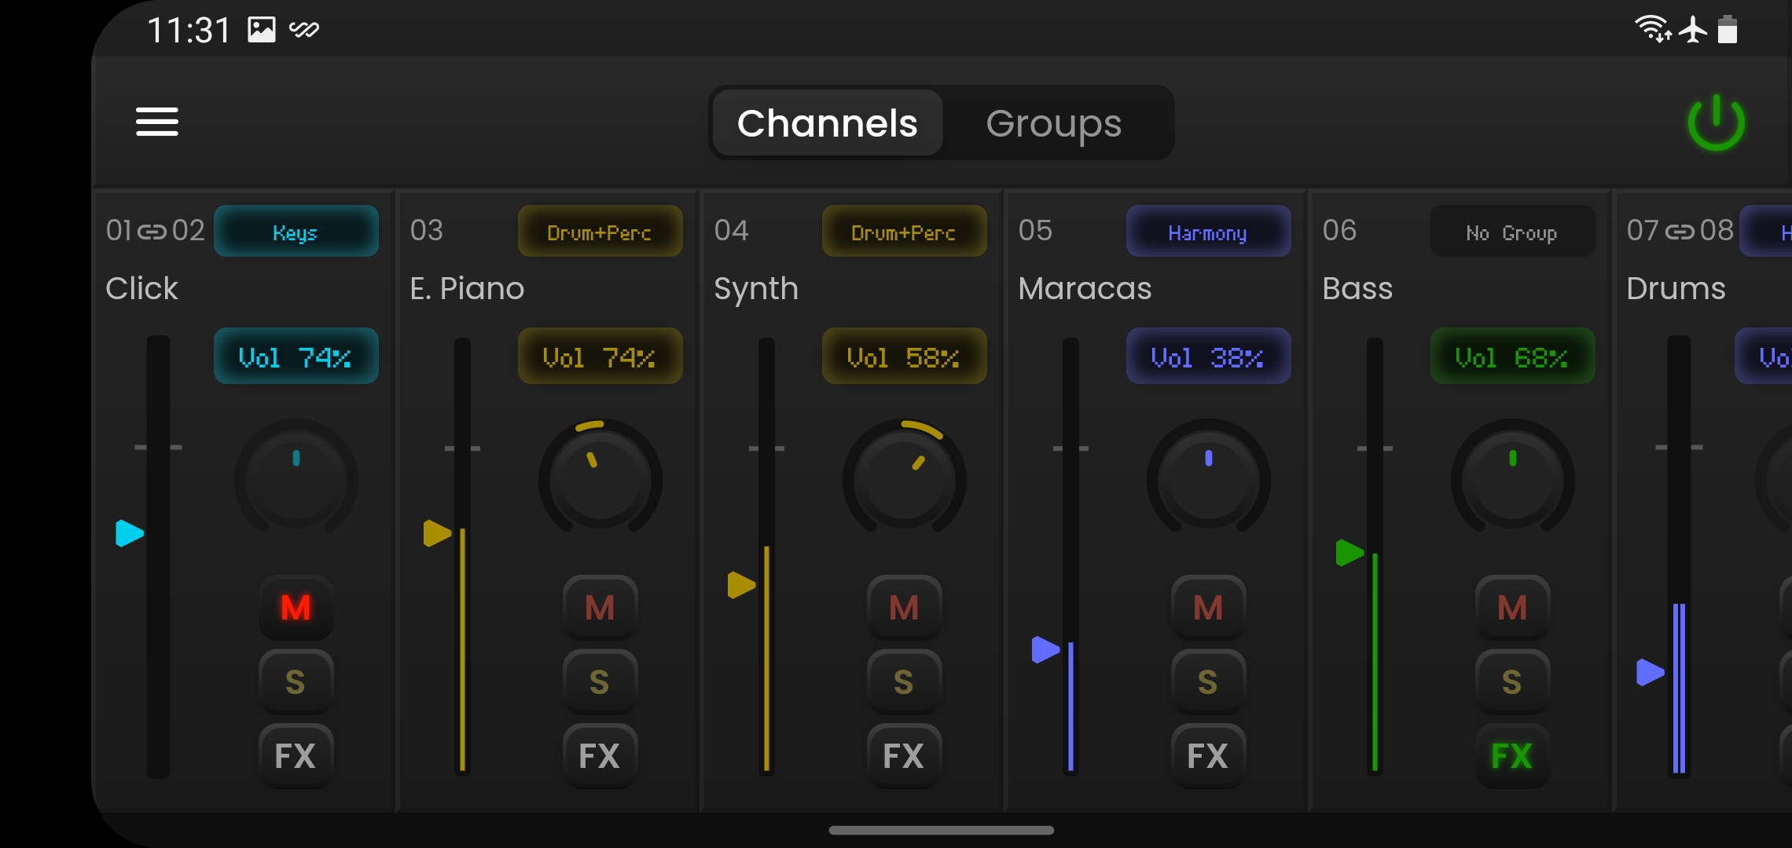Open FX for the Synth channel
Image resolution: width=1792 pixels, height=848 pixels.
pos(903,755)
